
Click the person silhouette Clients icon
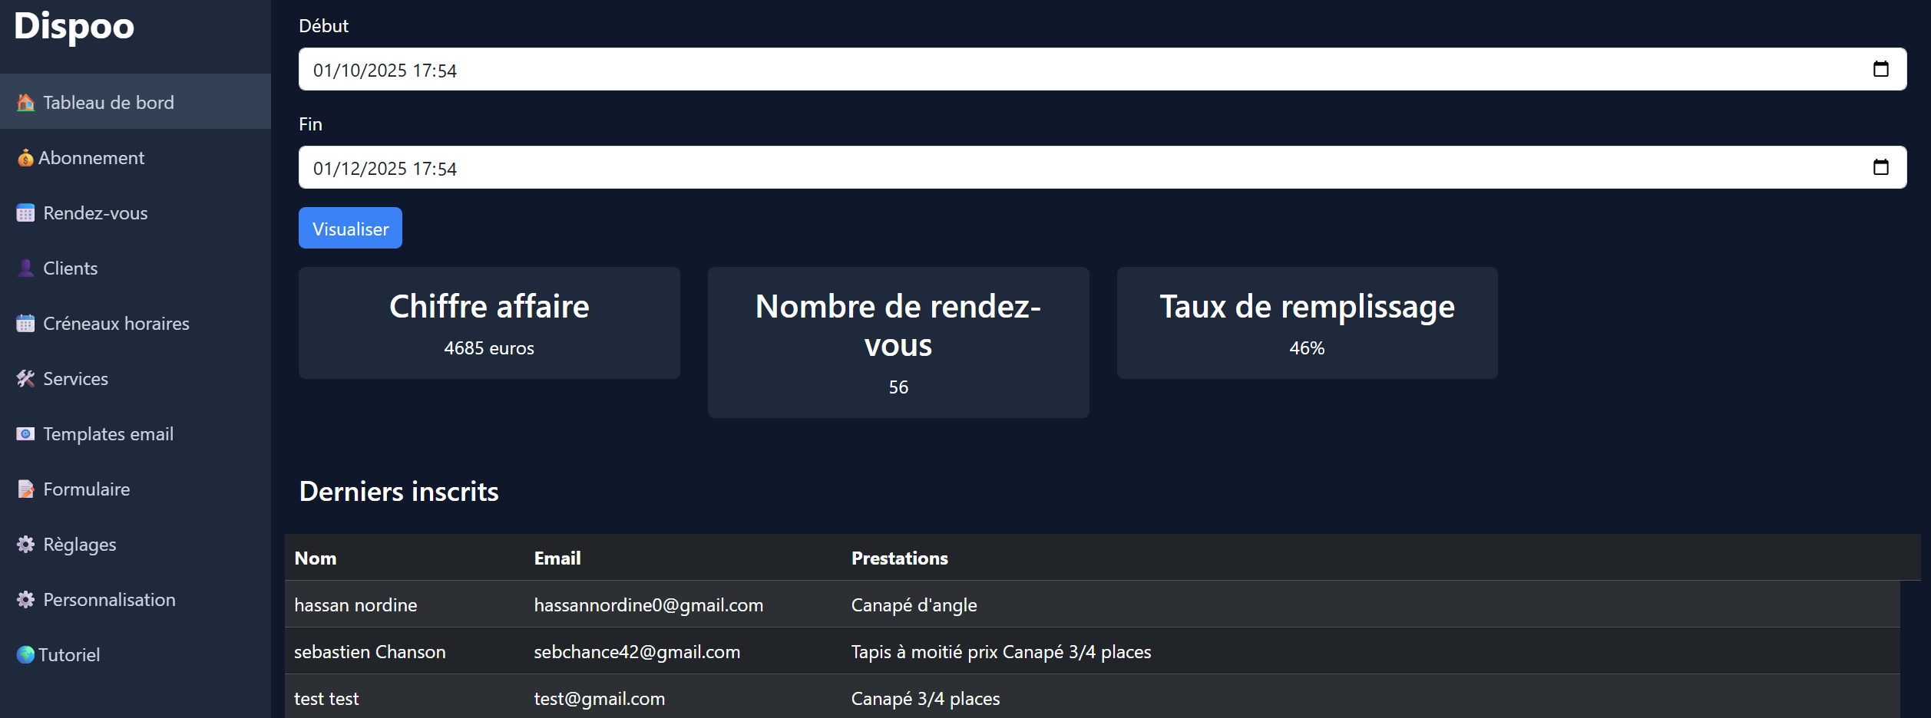25,268
